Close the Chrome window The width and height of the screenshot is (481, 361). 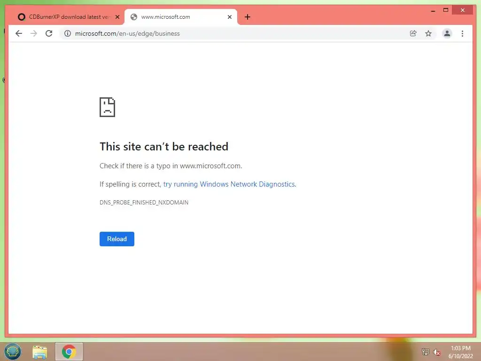(x=463, y=10)
